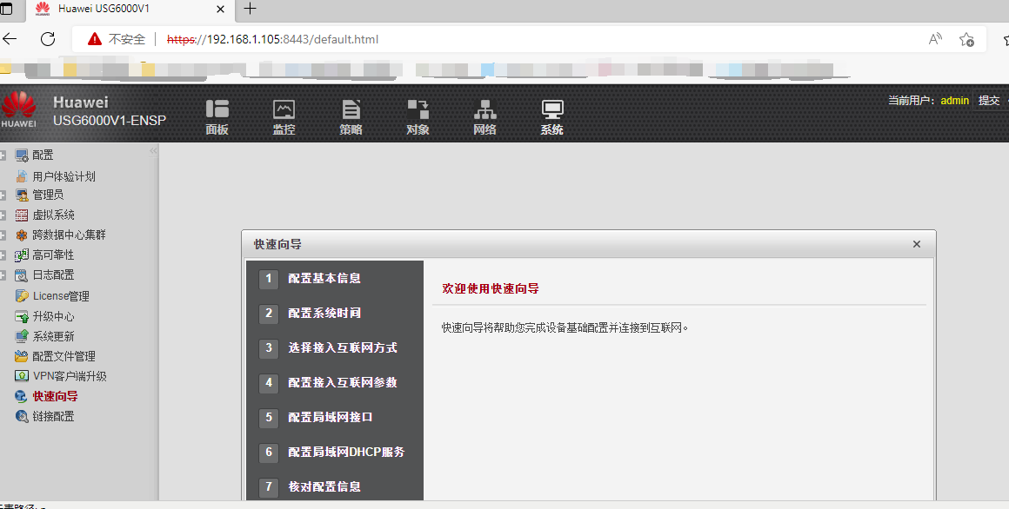
Task: Collapse the sidebar with the double chevron
Action: coord(152,149)
